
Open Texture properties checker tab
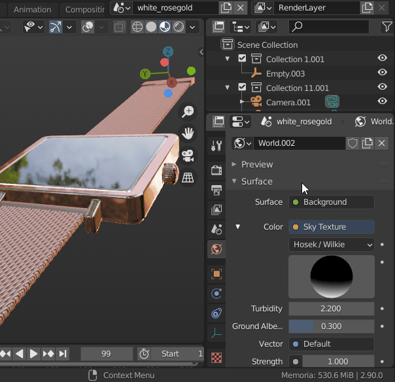[216, 358]
